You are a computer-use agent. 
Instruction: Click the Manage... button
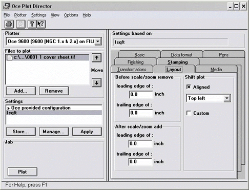[x=54, y=132]
